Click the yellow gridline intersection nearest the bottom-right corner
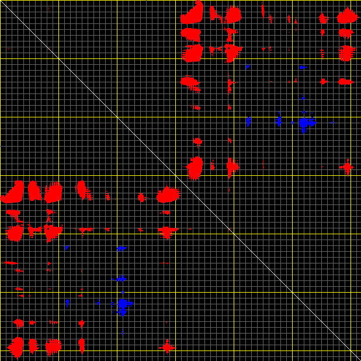The image size is (361, 361). coord(292,292)
